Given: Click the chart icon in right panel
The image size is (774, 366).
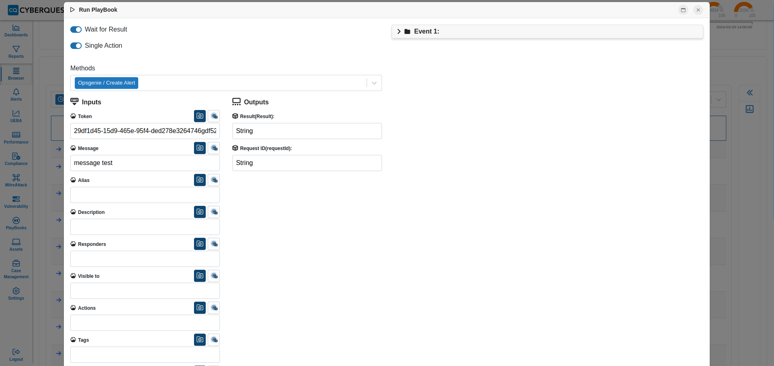Looking at the screenshot, I should [x=750, y=109].
